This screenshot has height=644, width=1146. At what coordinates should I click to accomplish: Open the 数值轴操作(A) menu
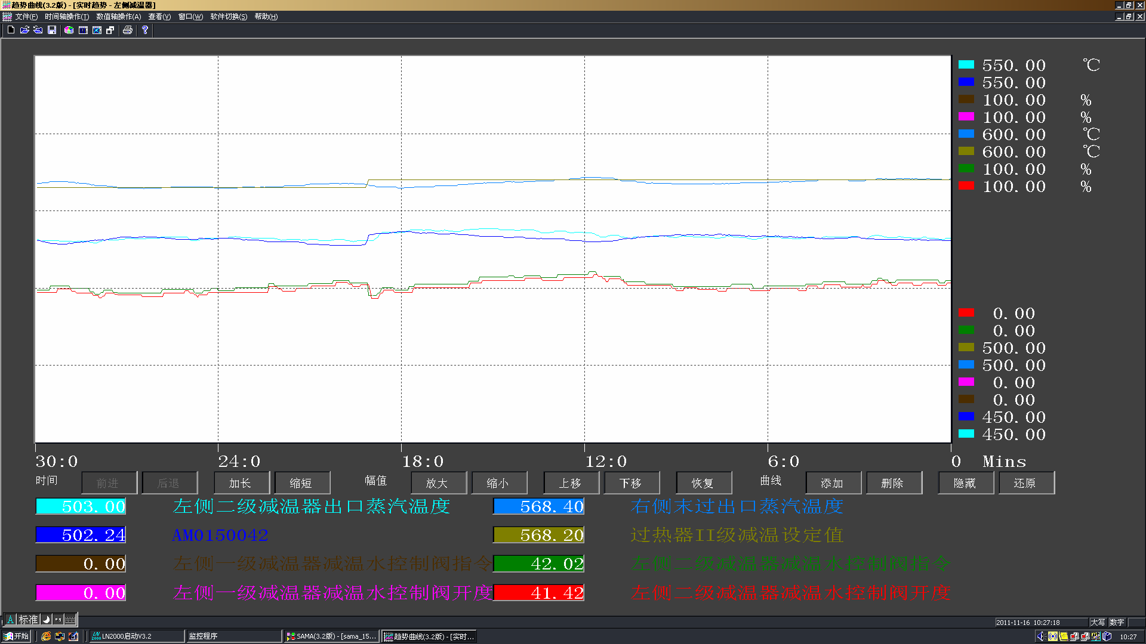pos(119,17)
